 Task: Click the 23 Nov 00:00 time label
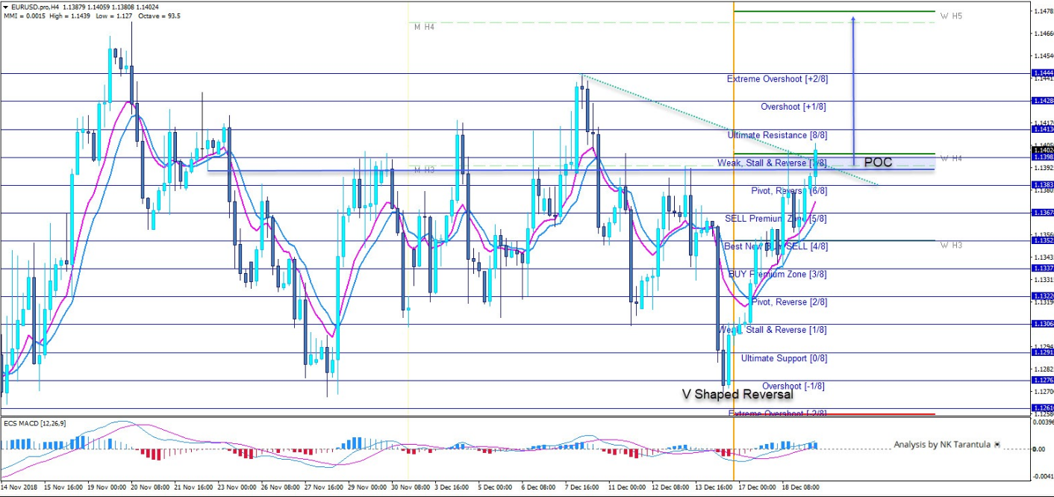[x=237, y=486]
